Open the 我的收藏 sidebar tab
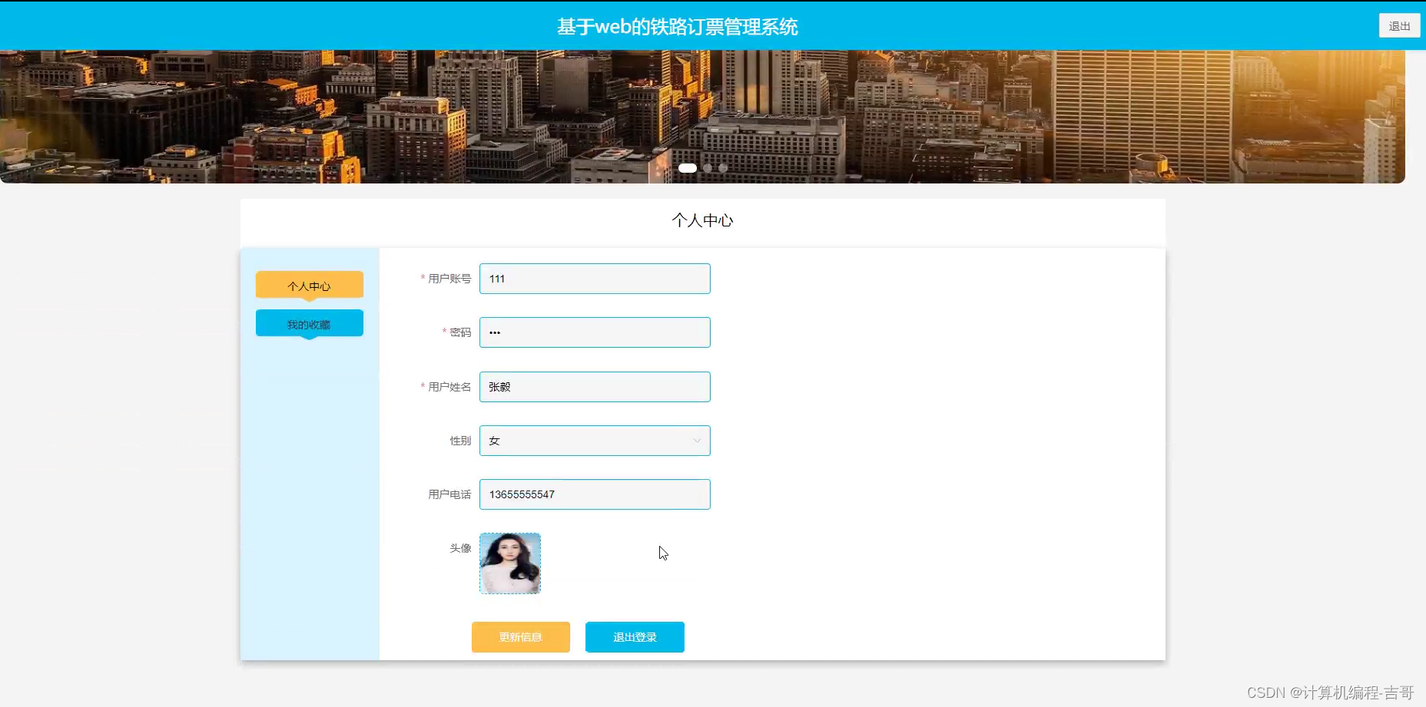 click(x=309, y=324)
